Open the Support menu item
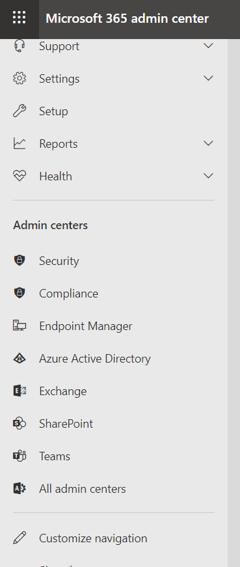Screen dimensions: 240x567 [x=59, y=46]
